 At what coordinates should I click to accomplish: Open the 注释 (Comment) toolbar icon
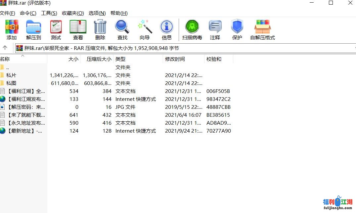pos(215,30)
